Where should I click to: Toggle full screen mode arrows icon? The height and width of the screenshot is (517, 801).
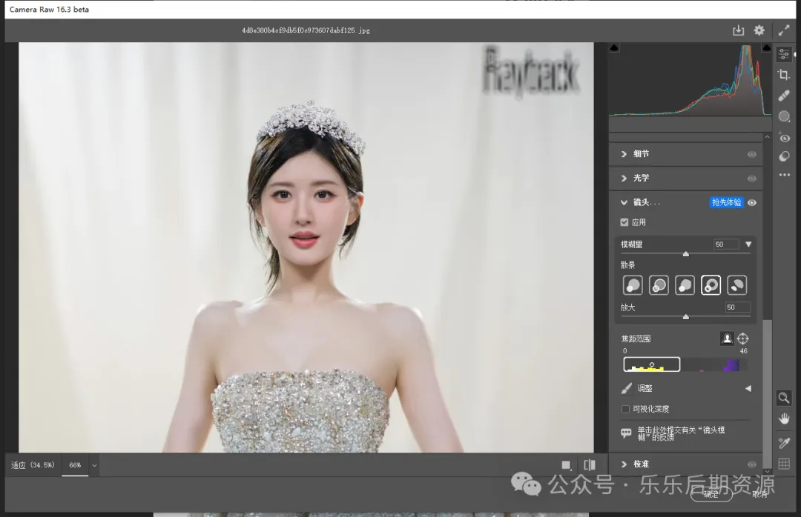point(784,30)
